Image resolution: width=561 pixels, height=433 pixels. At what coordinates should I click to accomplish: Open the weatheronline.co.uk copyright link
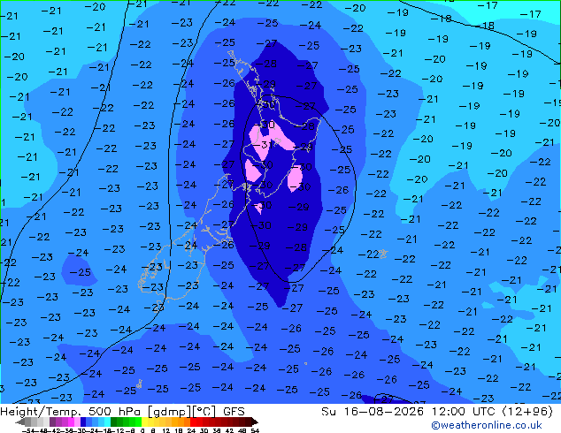pos(487,425)
